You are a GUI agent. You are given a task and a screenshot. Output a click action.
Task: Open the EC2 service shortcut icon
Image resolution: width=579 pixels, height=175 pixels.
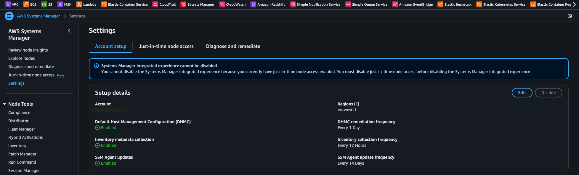(x=26, y=4)
